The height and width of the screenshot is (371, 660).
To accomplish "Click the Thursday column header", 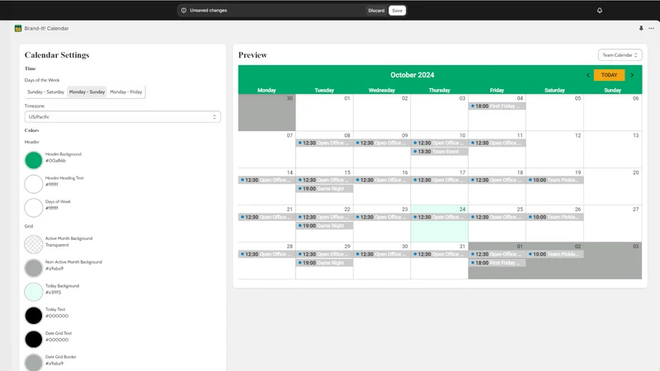I will click(439, 90).
